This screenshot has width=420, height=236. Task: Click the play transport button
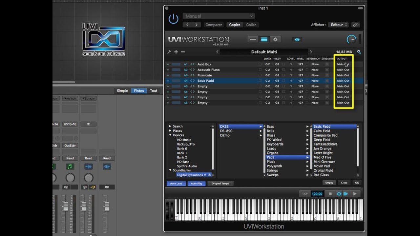pos(355,194)
